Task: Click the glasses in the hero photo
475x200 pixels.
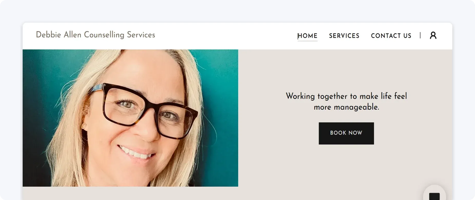Action: tap(144, 110)
